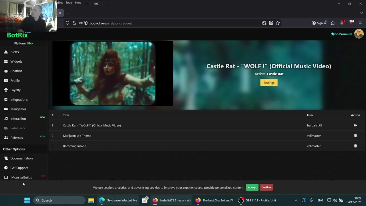Open the Loyalty trophy section
This screenshot has width=366, height=206.
[x=15, y=90]
